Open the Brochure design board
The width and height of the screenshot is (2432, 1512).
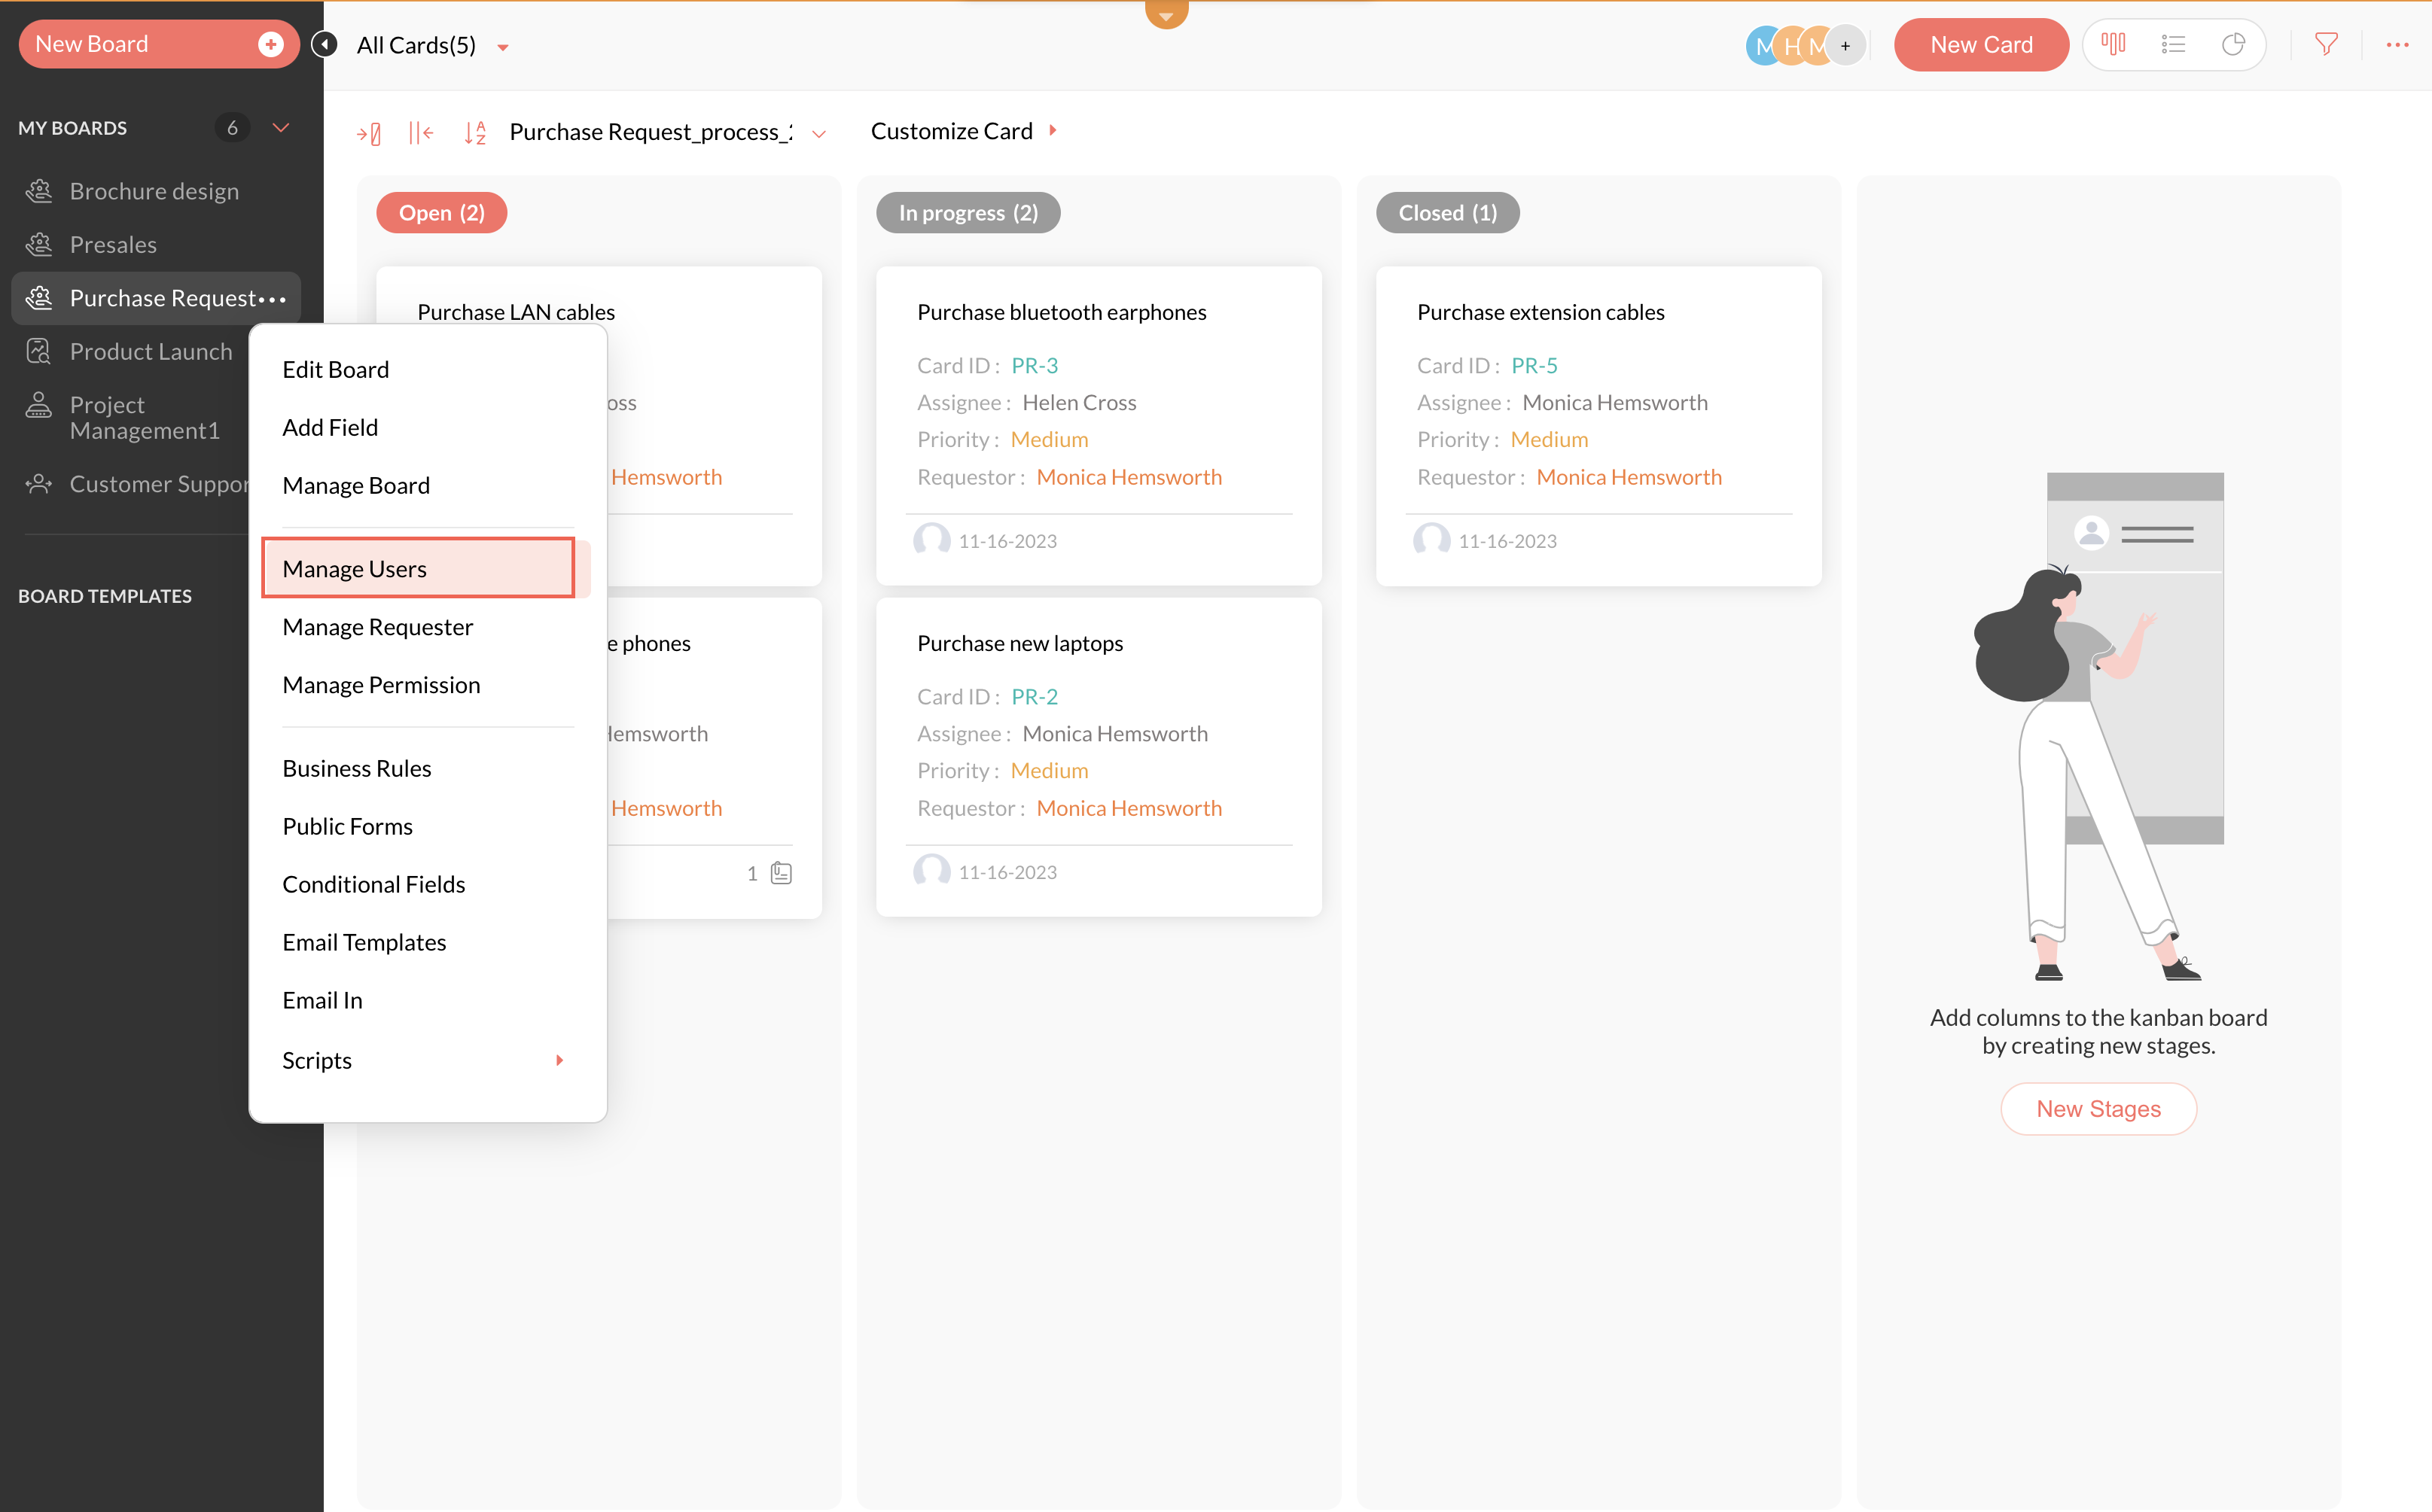tap(154, 191)
